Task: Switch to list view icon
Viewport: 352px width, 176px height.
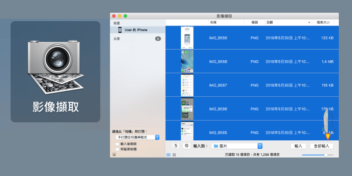Action: point(168,155)
